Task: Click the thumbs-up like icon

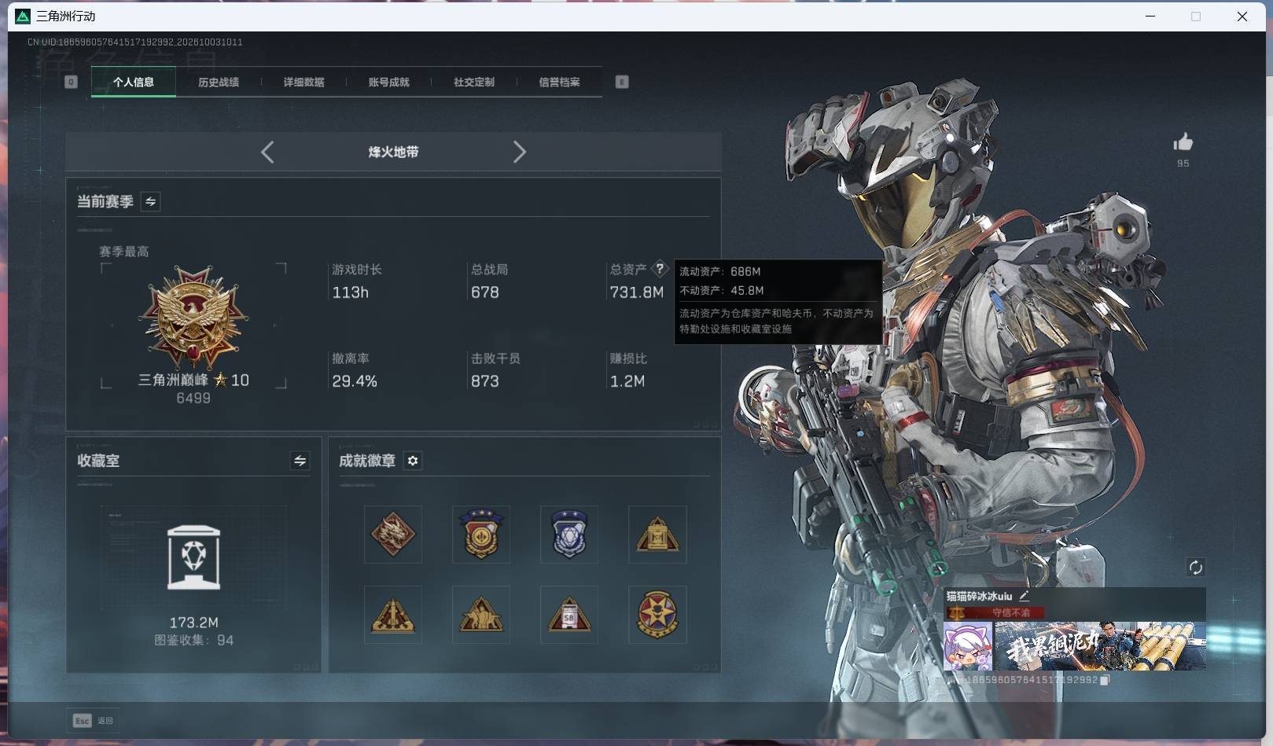Action: point(1183,142)
